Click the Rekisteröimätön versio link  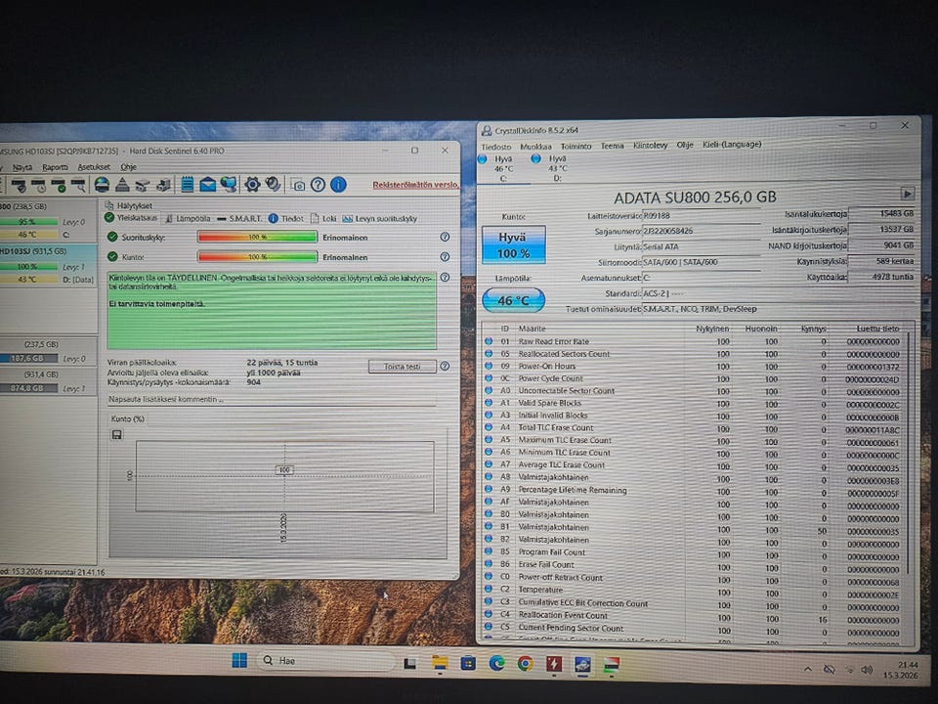pos(415,185)
